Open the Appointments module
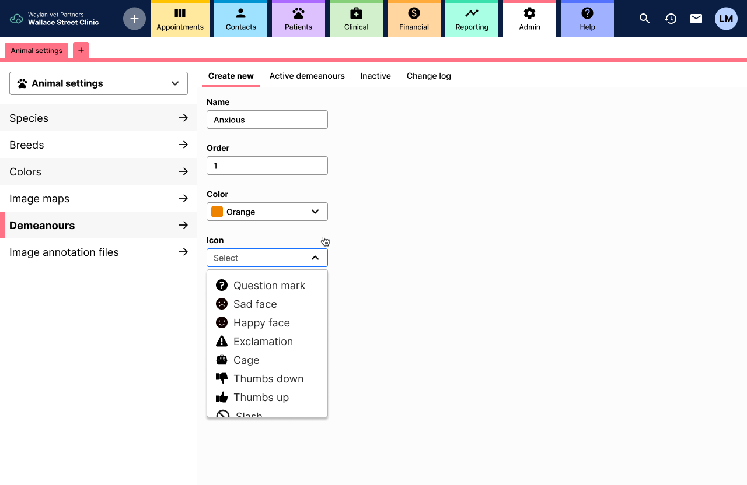Viewport: 747px width, 485px height. (180, 19)
